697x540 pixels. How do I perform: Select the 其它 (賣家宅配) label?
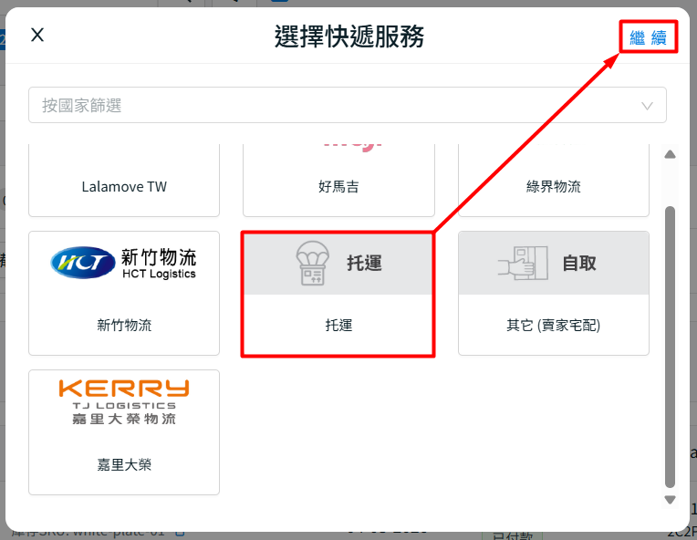point(553,325)
